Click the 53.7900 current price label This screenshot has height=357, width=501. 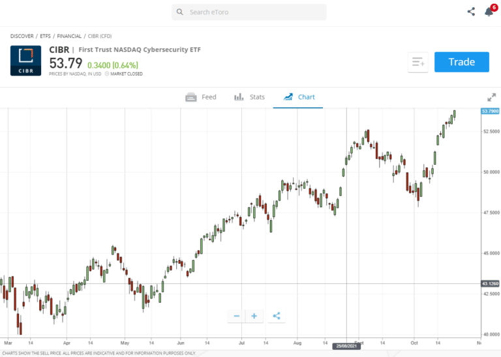490,111
